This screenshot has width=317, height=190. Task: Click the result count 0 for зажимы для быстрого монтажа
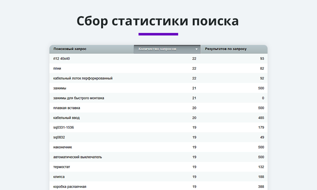click(x=263, y=98)
